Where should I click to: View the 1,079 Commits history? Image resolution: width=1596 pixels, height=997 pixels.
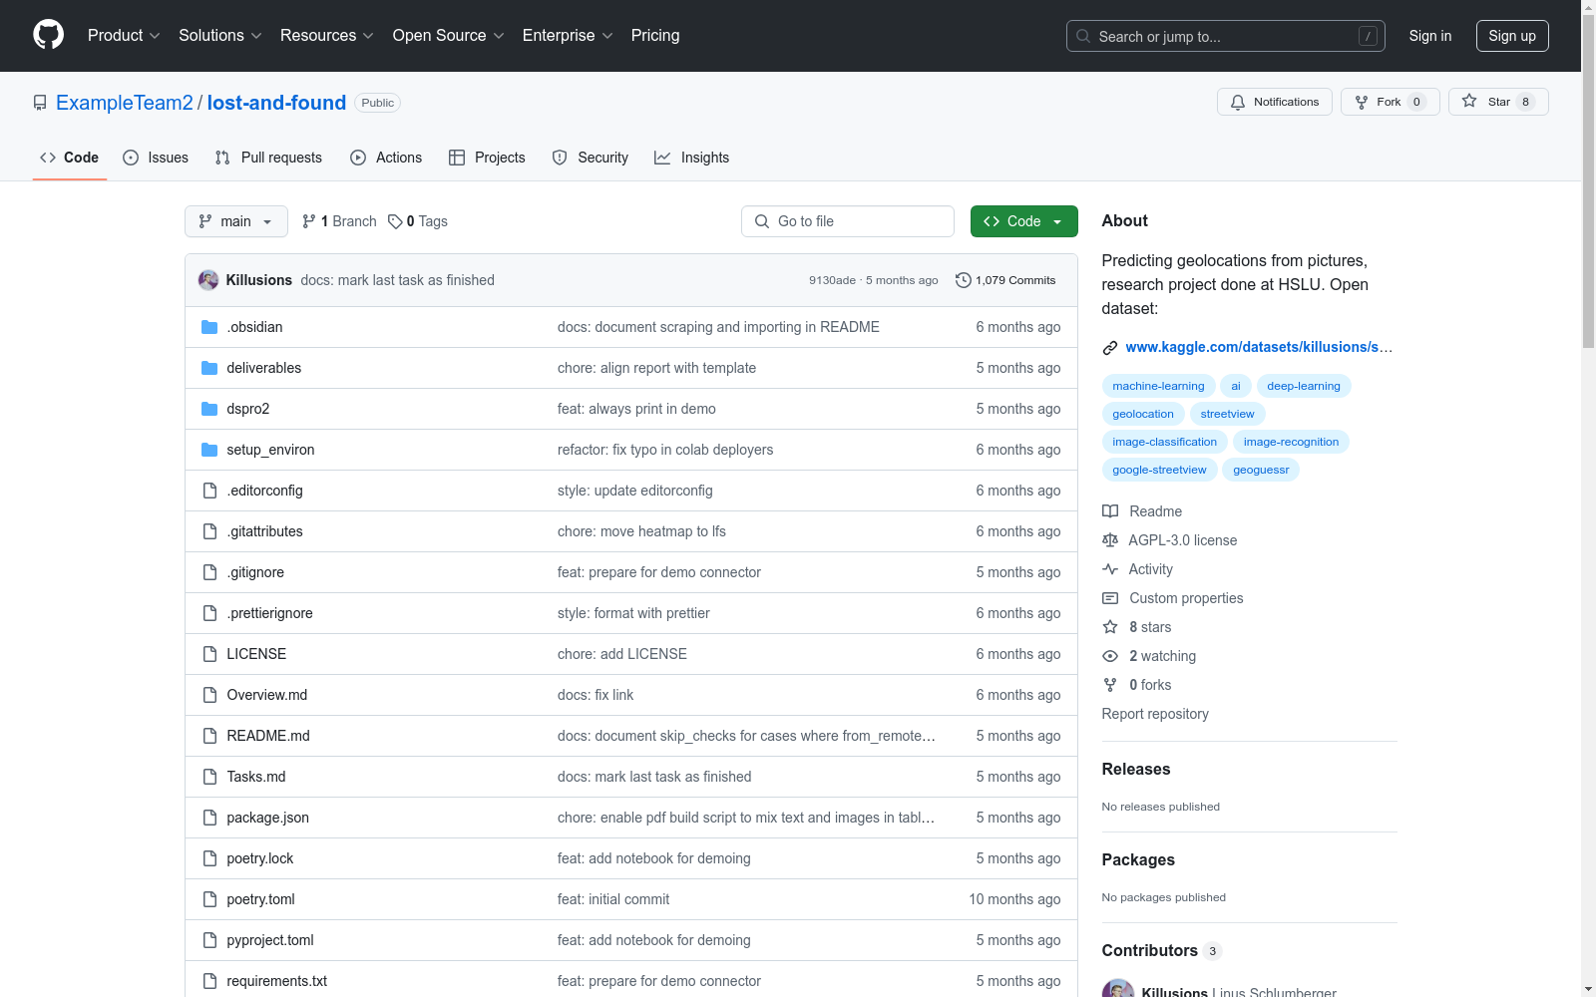point(1005,280)
